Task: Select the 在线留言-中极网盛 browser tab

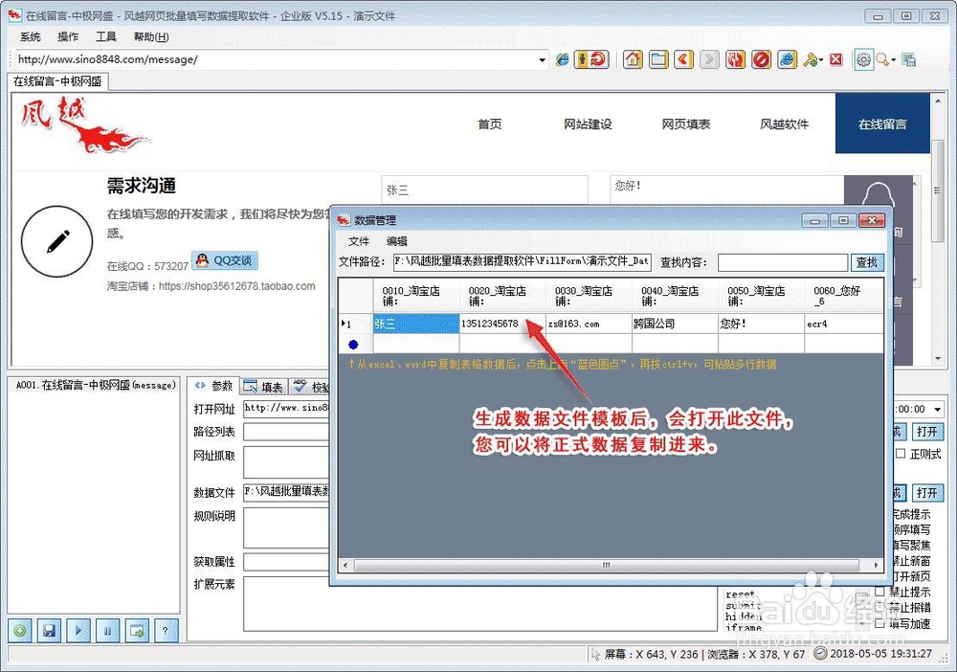Action: click(57, 81)
